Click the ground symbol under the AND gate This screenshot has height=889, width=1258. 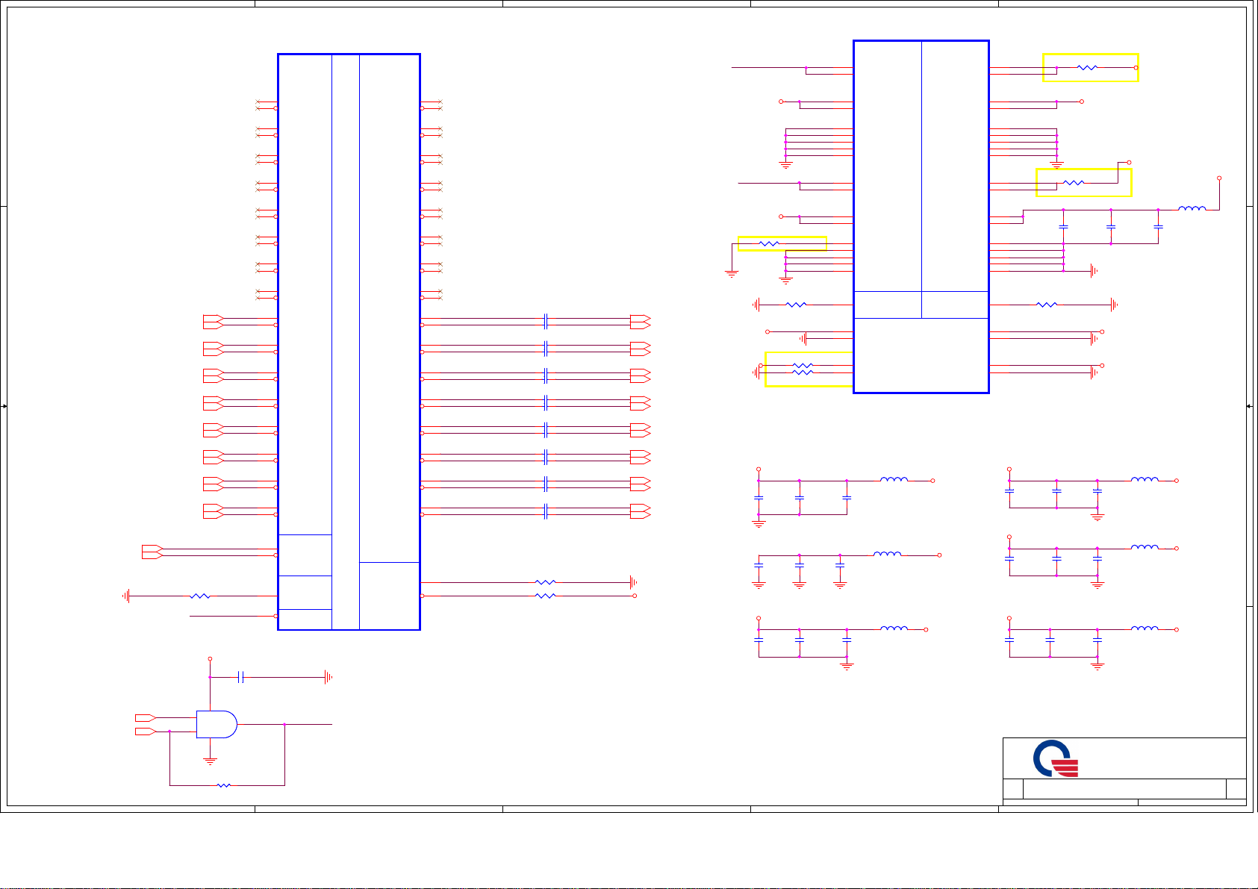(x=210, y=761)
